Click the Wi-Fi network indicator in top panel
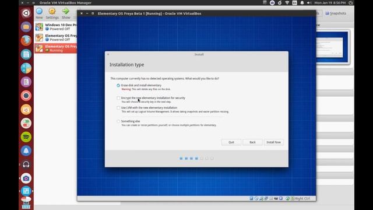373x210 pixels. tap(287, 3)
